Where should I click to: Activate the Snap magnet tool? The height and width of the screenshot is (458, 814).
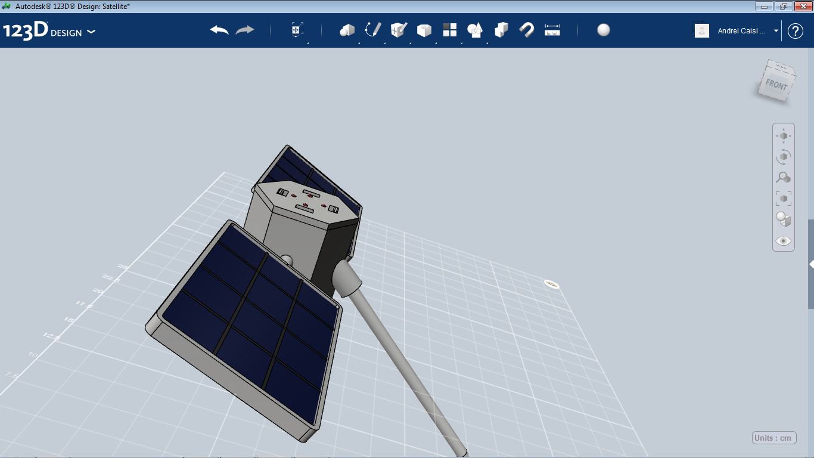click(527, 30)
